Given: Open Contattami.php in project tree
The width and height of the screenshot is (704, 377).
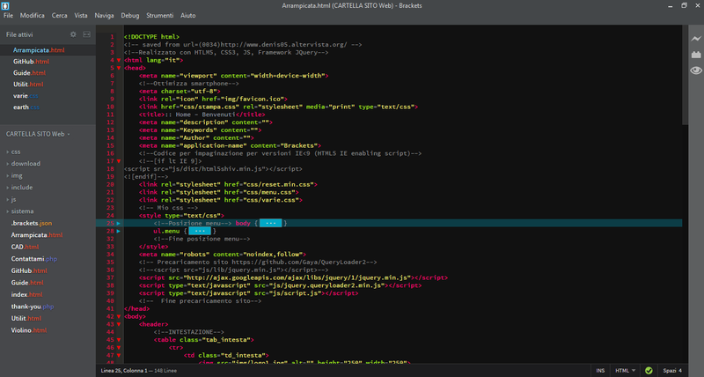Looking at the screenshot, I should click(x=33, y=259).
